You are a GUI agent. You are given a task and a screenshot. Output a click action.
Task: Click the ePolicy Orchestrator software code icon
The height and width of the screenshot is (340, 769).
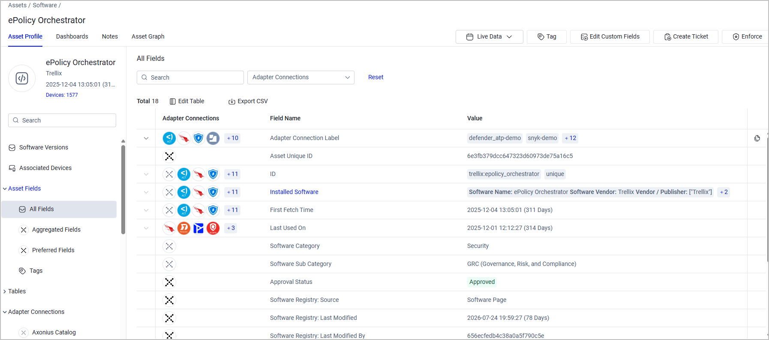(x=22, y=78)
